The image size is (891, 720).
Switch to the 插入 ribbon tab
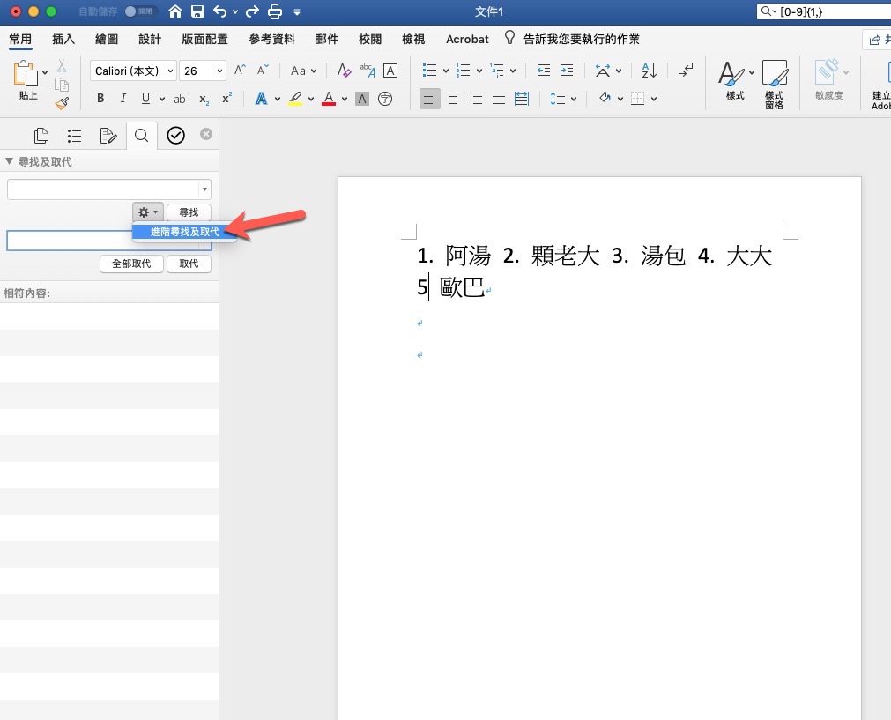tap(63, 40)
